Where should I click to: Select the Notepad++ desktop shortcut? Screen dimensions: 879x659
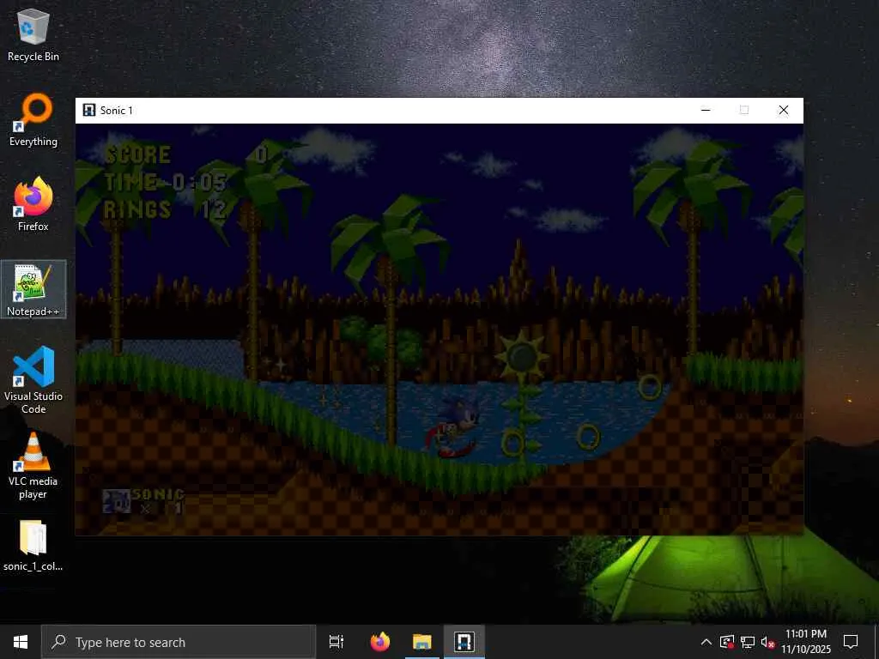click(x=33, y=290)
